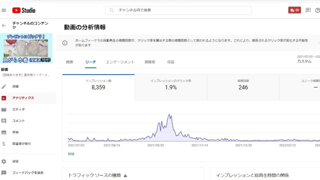The width and height of the screenshot is (320, 180).
Task: Click the subtitles icon in sidebar
Action: coord(3,132)
